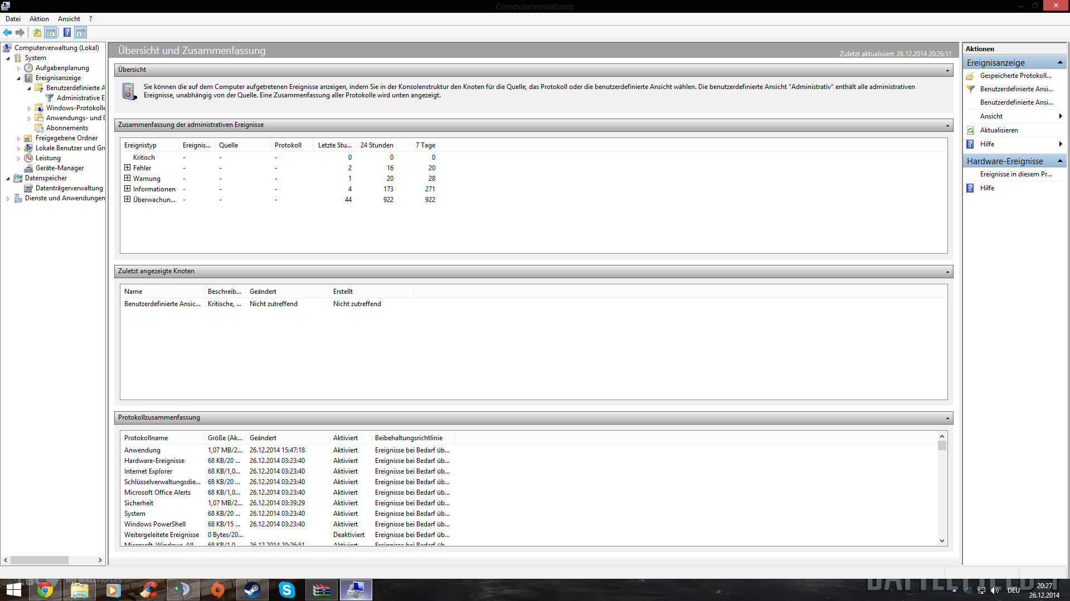
Task: Click Gespeicherte Protokoll... action link
Action: tap(1015, 76)
